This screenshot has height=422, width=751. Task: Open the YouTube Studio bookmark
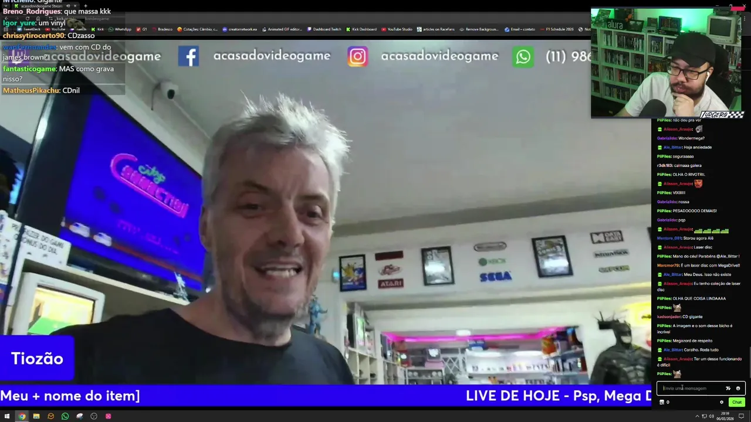tap(397, 29)
